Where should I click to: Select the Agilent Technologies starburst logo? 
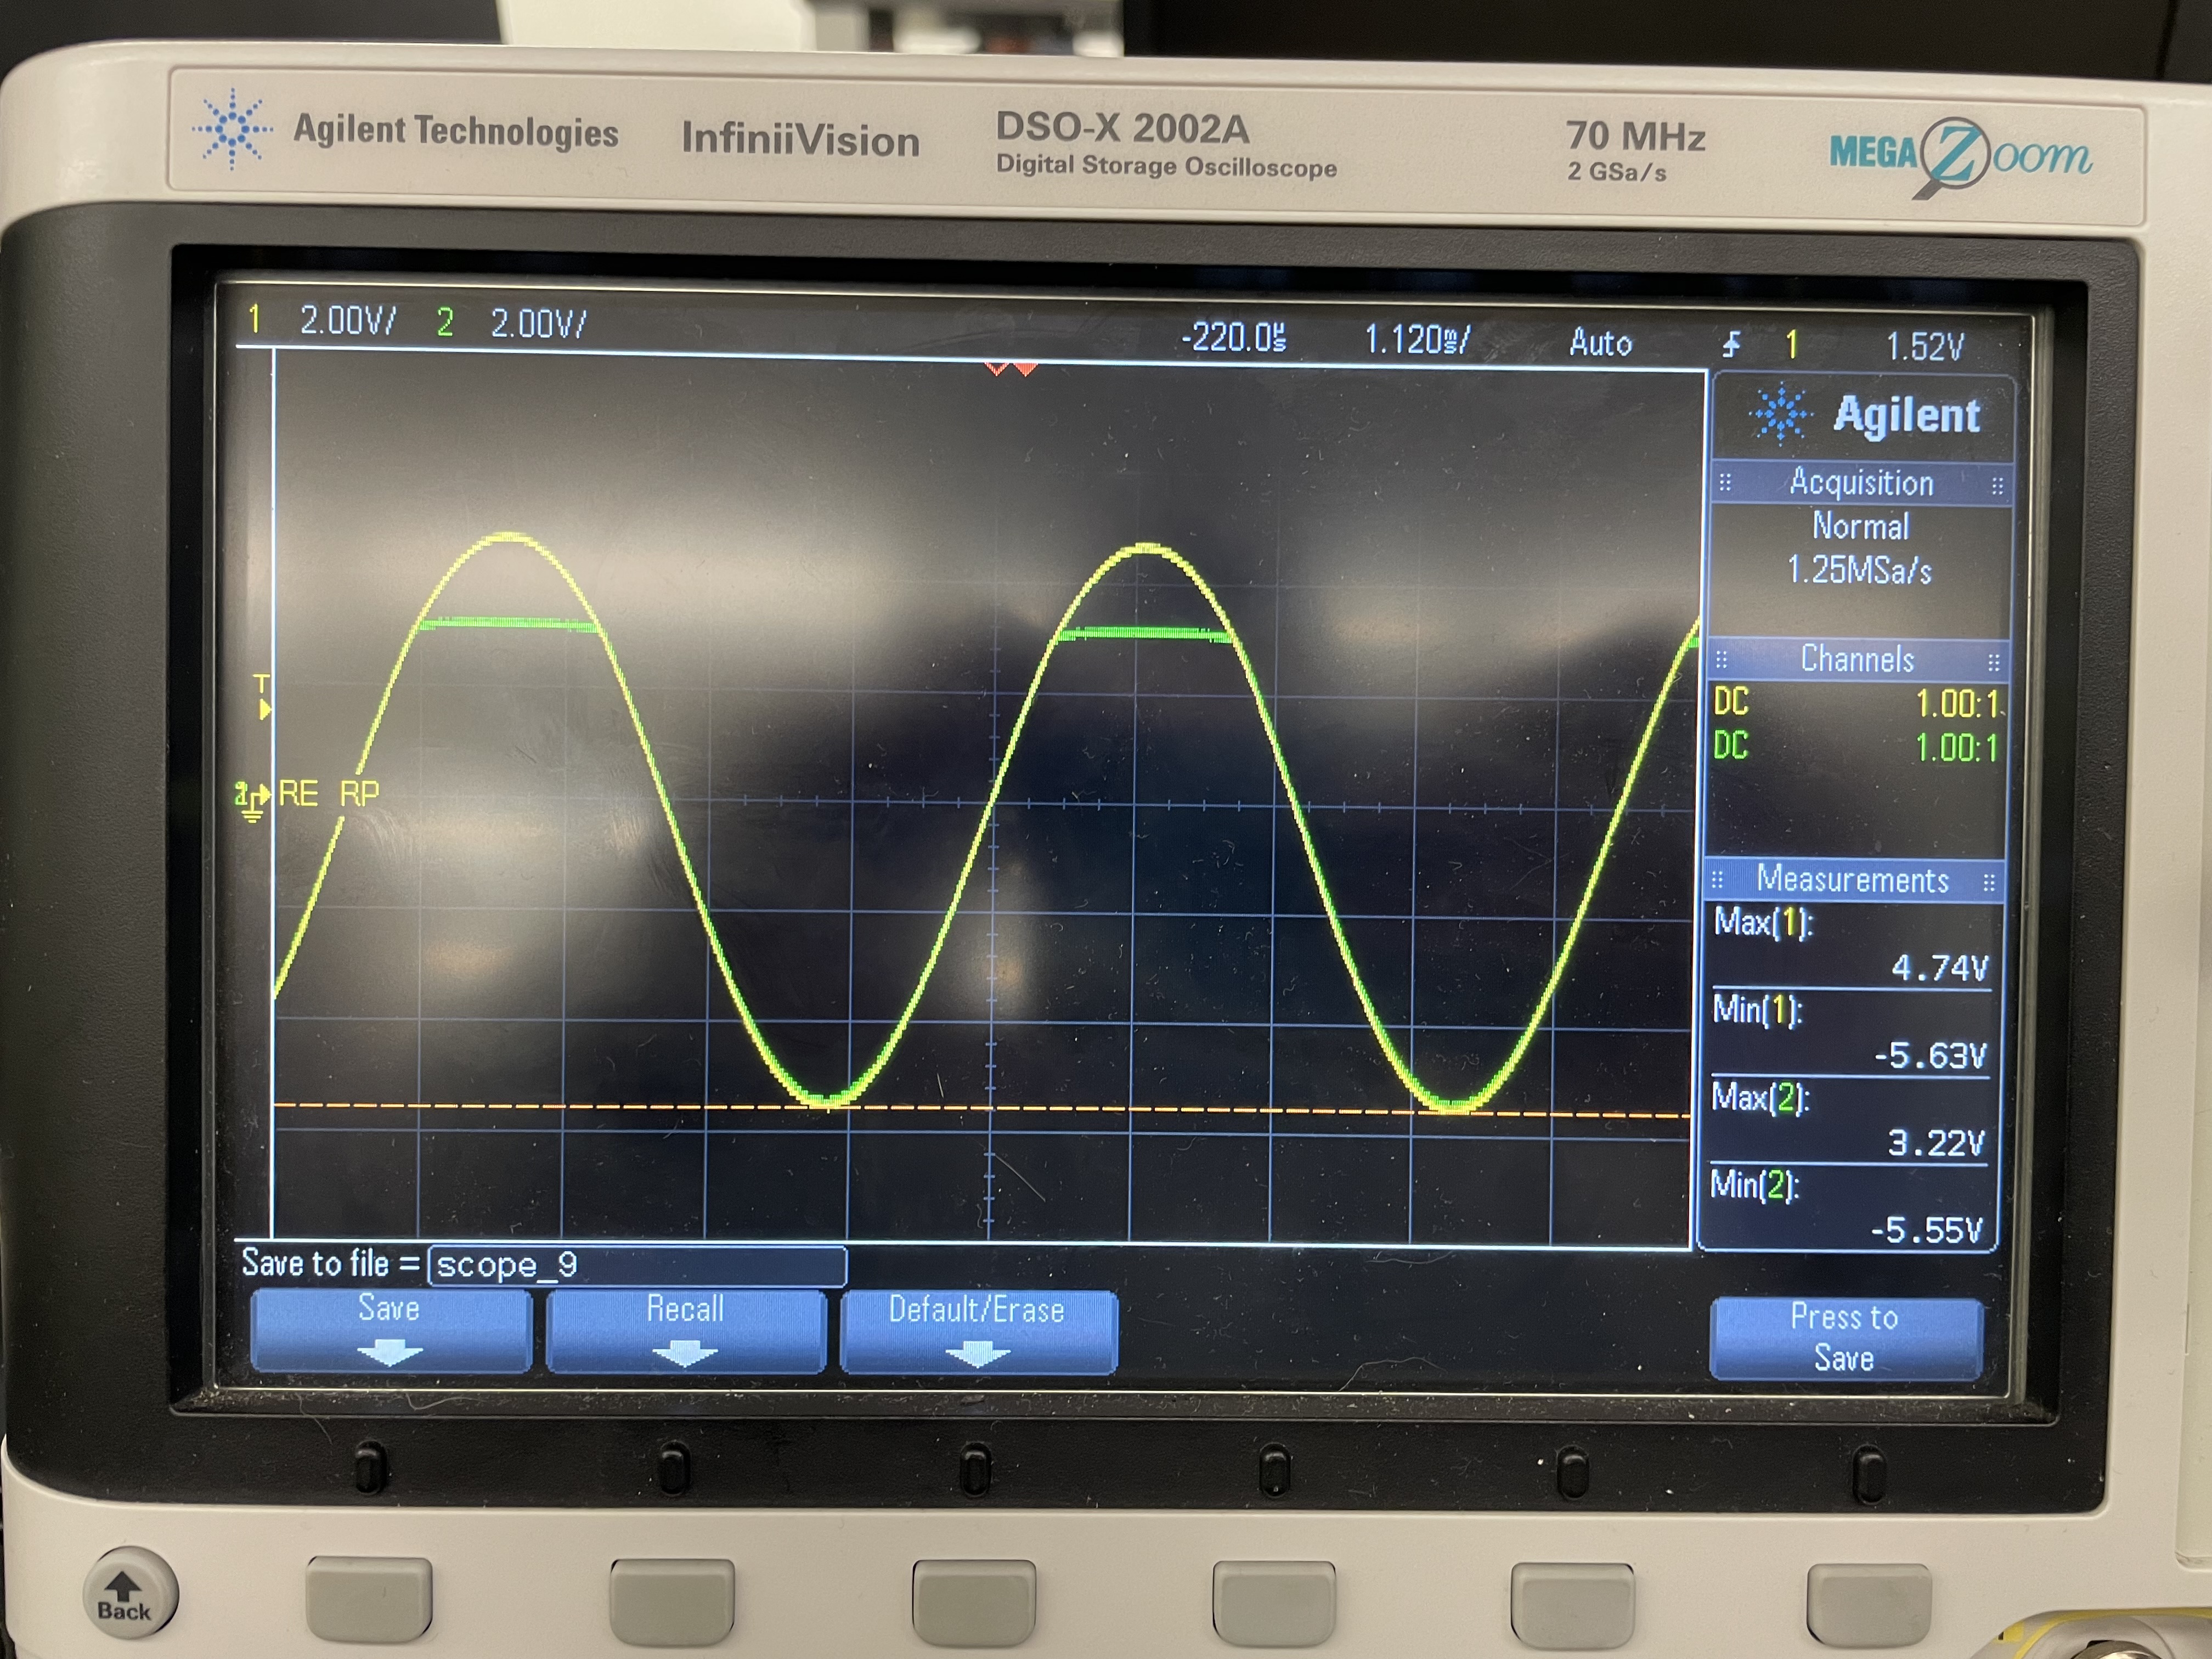click(232, 128)
